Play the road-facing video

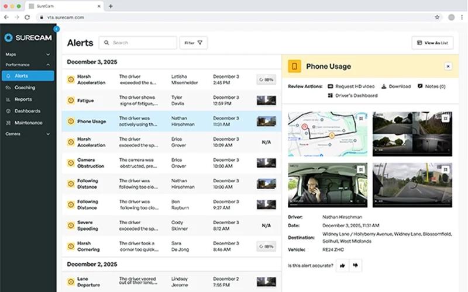(x=376, y=201)
